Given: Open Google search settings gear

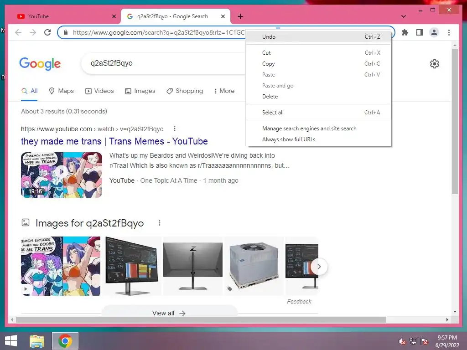Looking at the screenshot, I should pos(435,64).
